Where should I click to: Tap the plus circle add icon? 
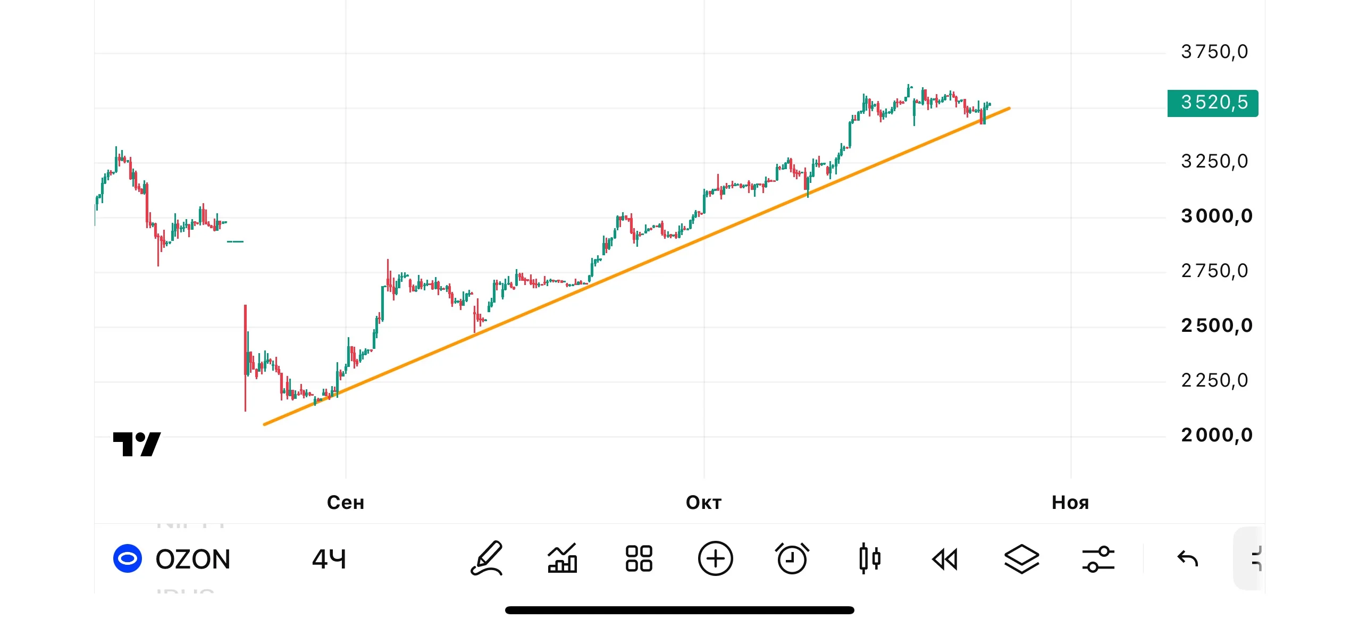[x=715, y=558]
